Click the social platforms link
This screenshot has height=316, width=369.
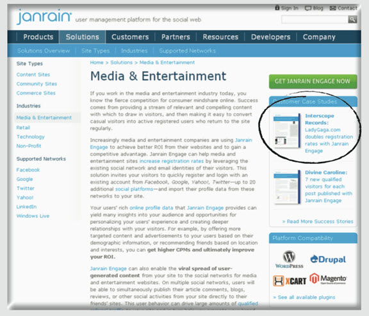click(134, 189)
